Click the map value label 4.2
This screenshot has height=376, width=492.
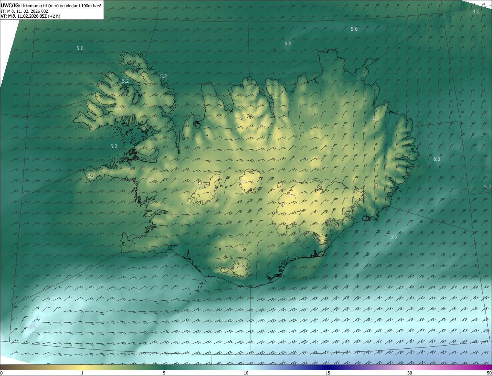tap(476, 12)
